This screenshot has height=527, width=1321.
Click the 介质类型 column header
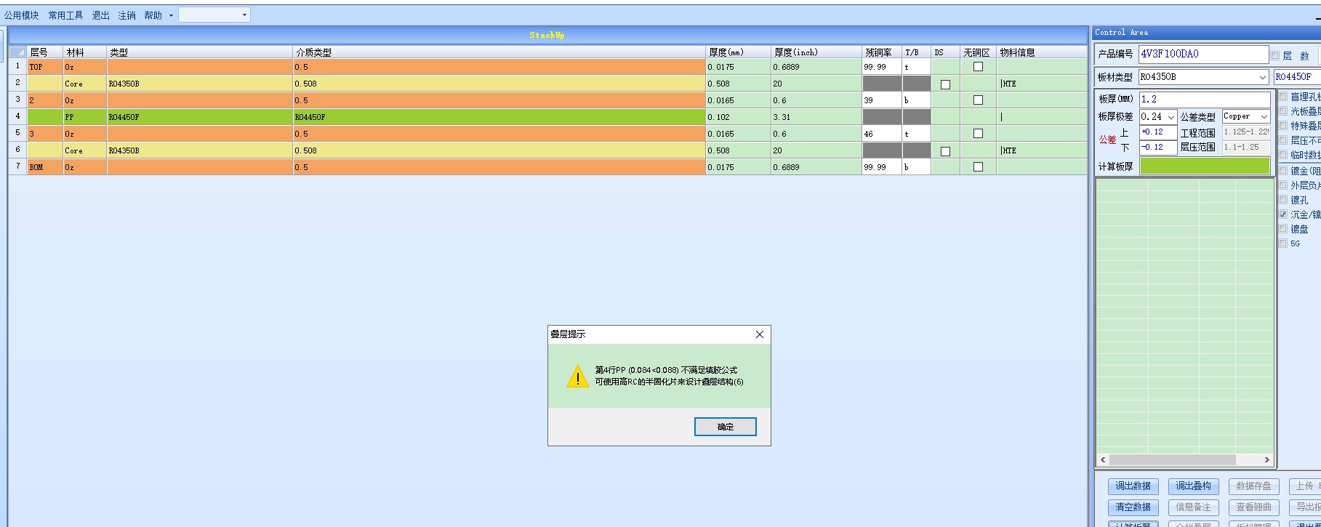tap(499, 52)
